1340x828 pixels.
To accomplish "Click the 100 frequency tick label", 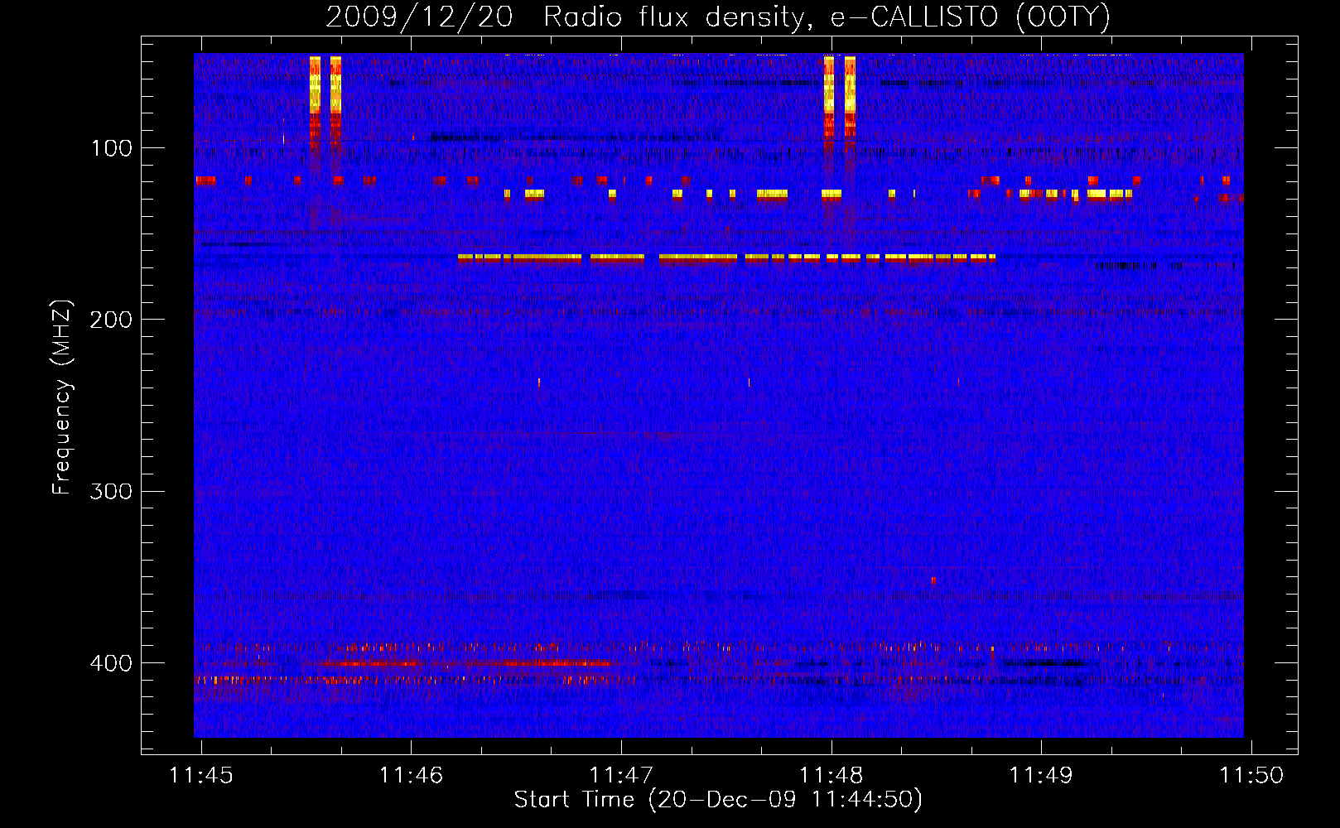I will 112,148.
